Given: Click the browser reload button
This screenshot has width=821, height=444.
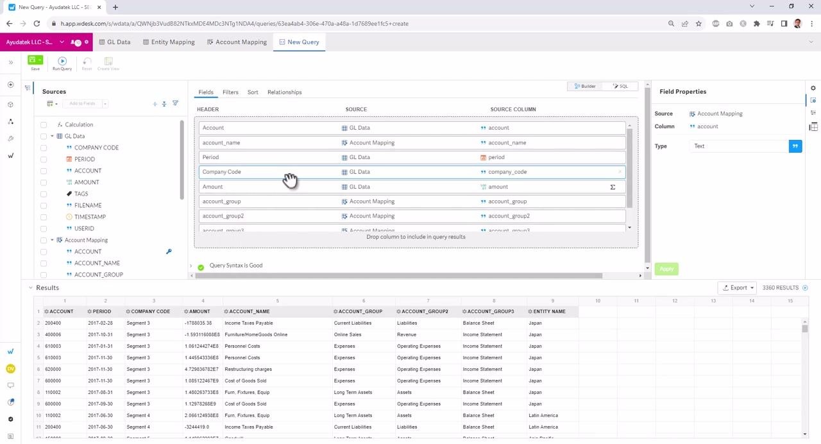Looking at the screenshot, I should tap(37, 24).
